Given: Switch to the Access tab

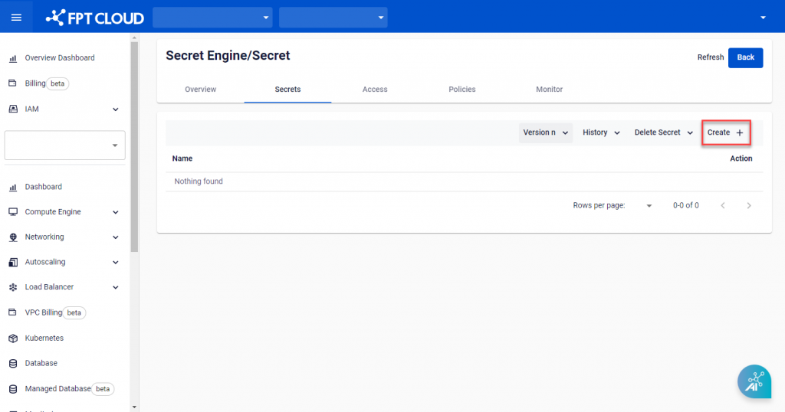Looking at the screenshot, I should click(375, 90).
